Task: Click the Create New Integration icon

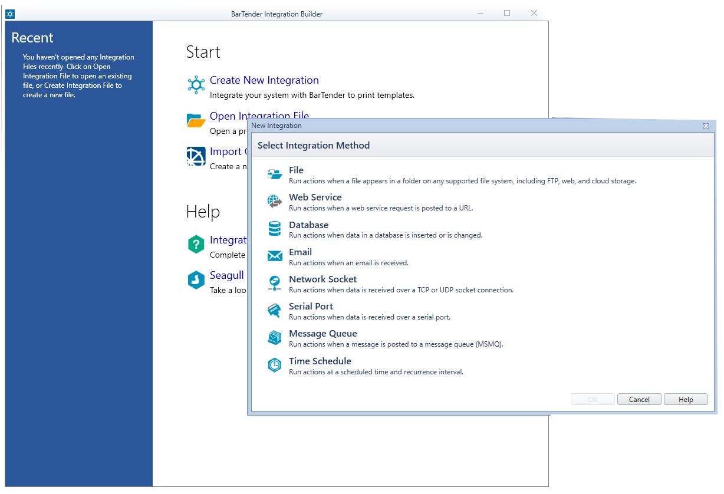Action: (196, 84)
